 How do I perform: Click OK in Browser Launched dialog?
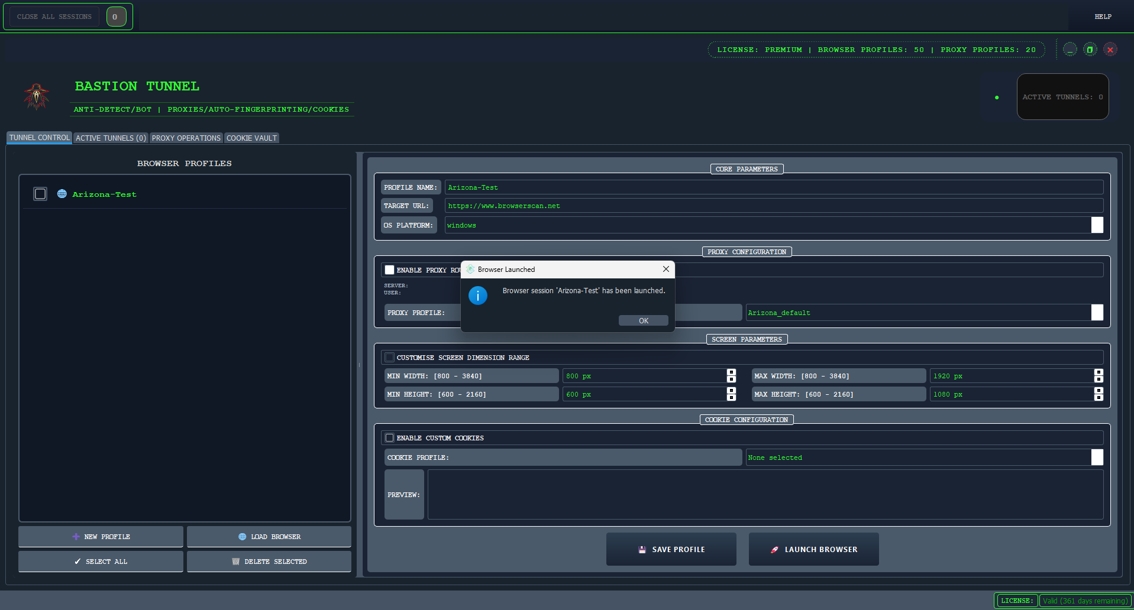pos(644,320)
